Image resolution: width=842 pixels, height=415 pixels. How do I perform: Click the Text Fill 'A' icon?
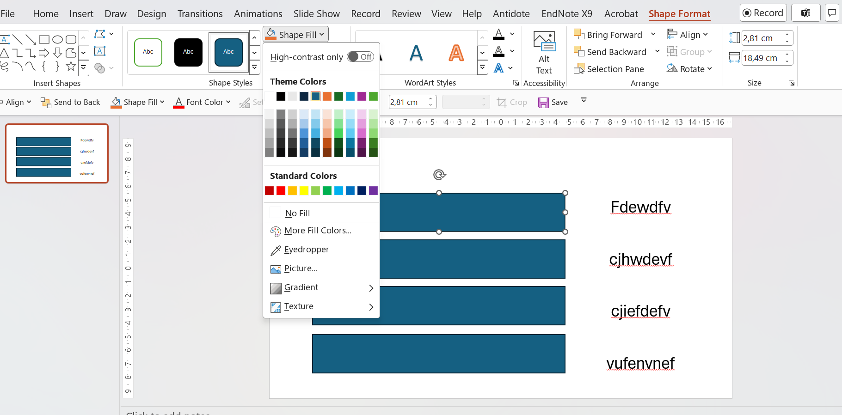499,34
